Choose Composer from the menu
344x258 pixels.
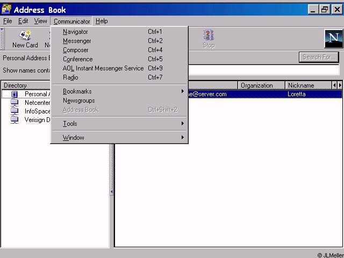click(x=119, y=50)
